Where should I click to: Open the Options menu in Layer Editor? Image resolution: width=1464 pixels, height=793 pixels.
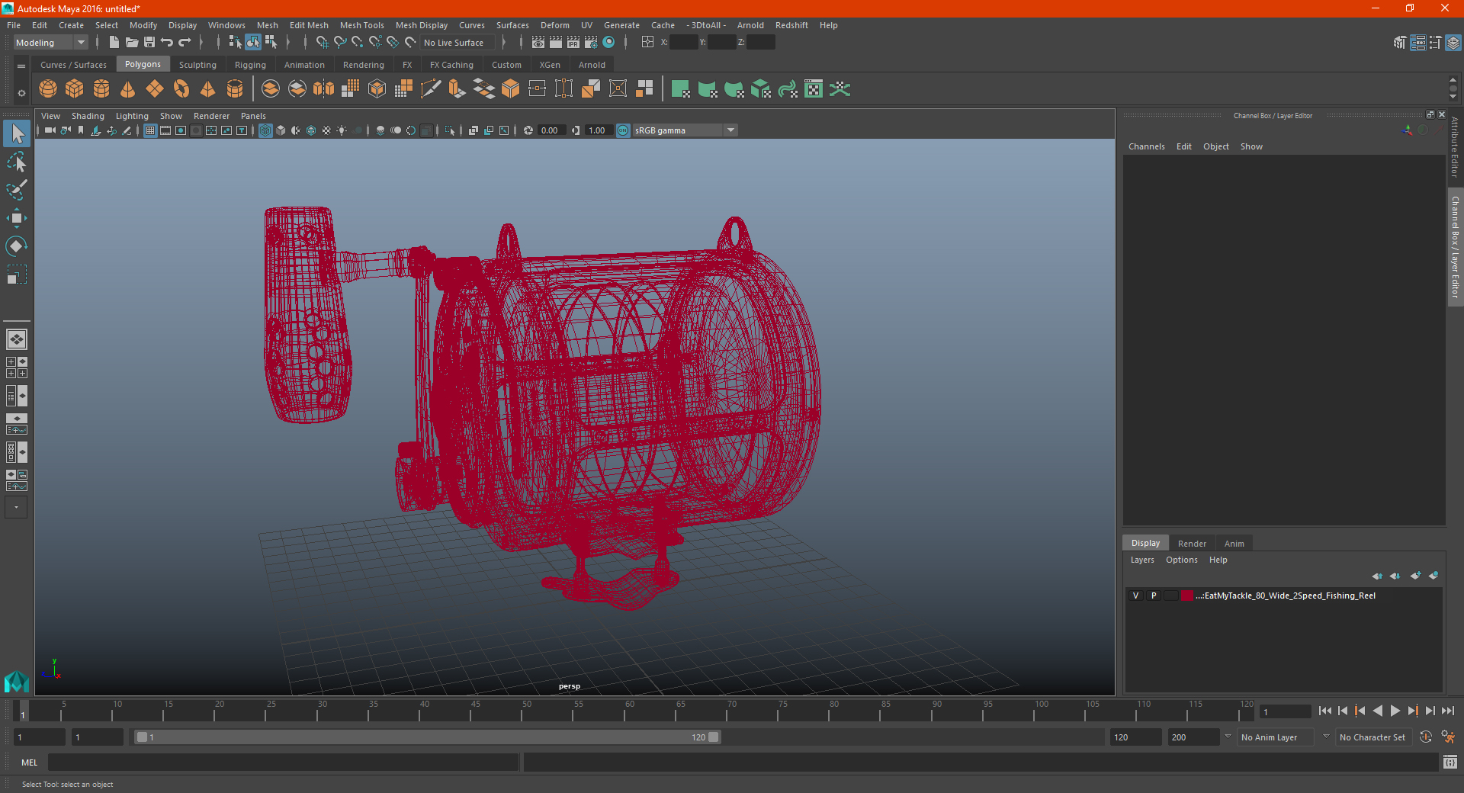(x=1181, y=560)
